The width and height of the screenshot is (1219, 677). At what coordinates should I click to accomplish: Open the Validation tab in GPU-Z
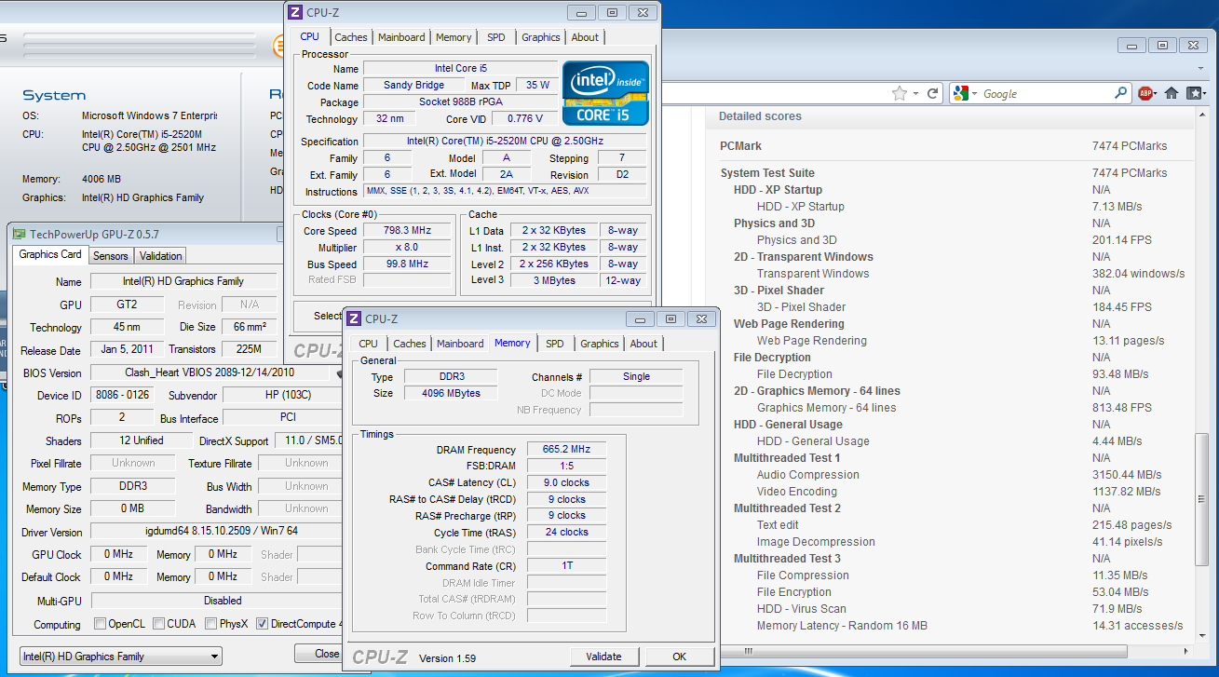tap(161, 255)
